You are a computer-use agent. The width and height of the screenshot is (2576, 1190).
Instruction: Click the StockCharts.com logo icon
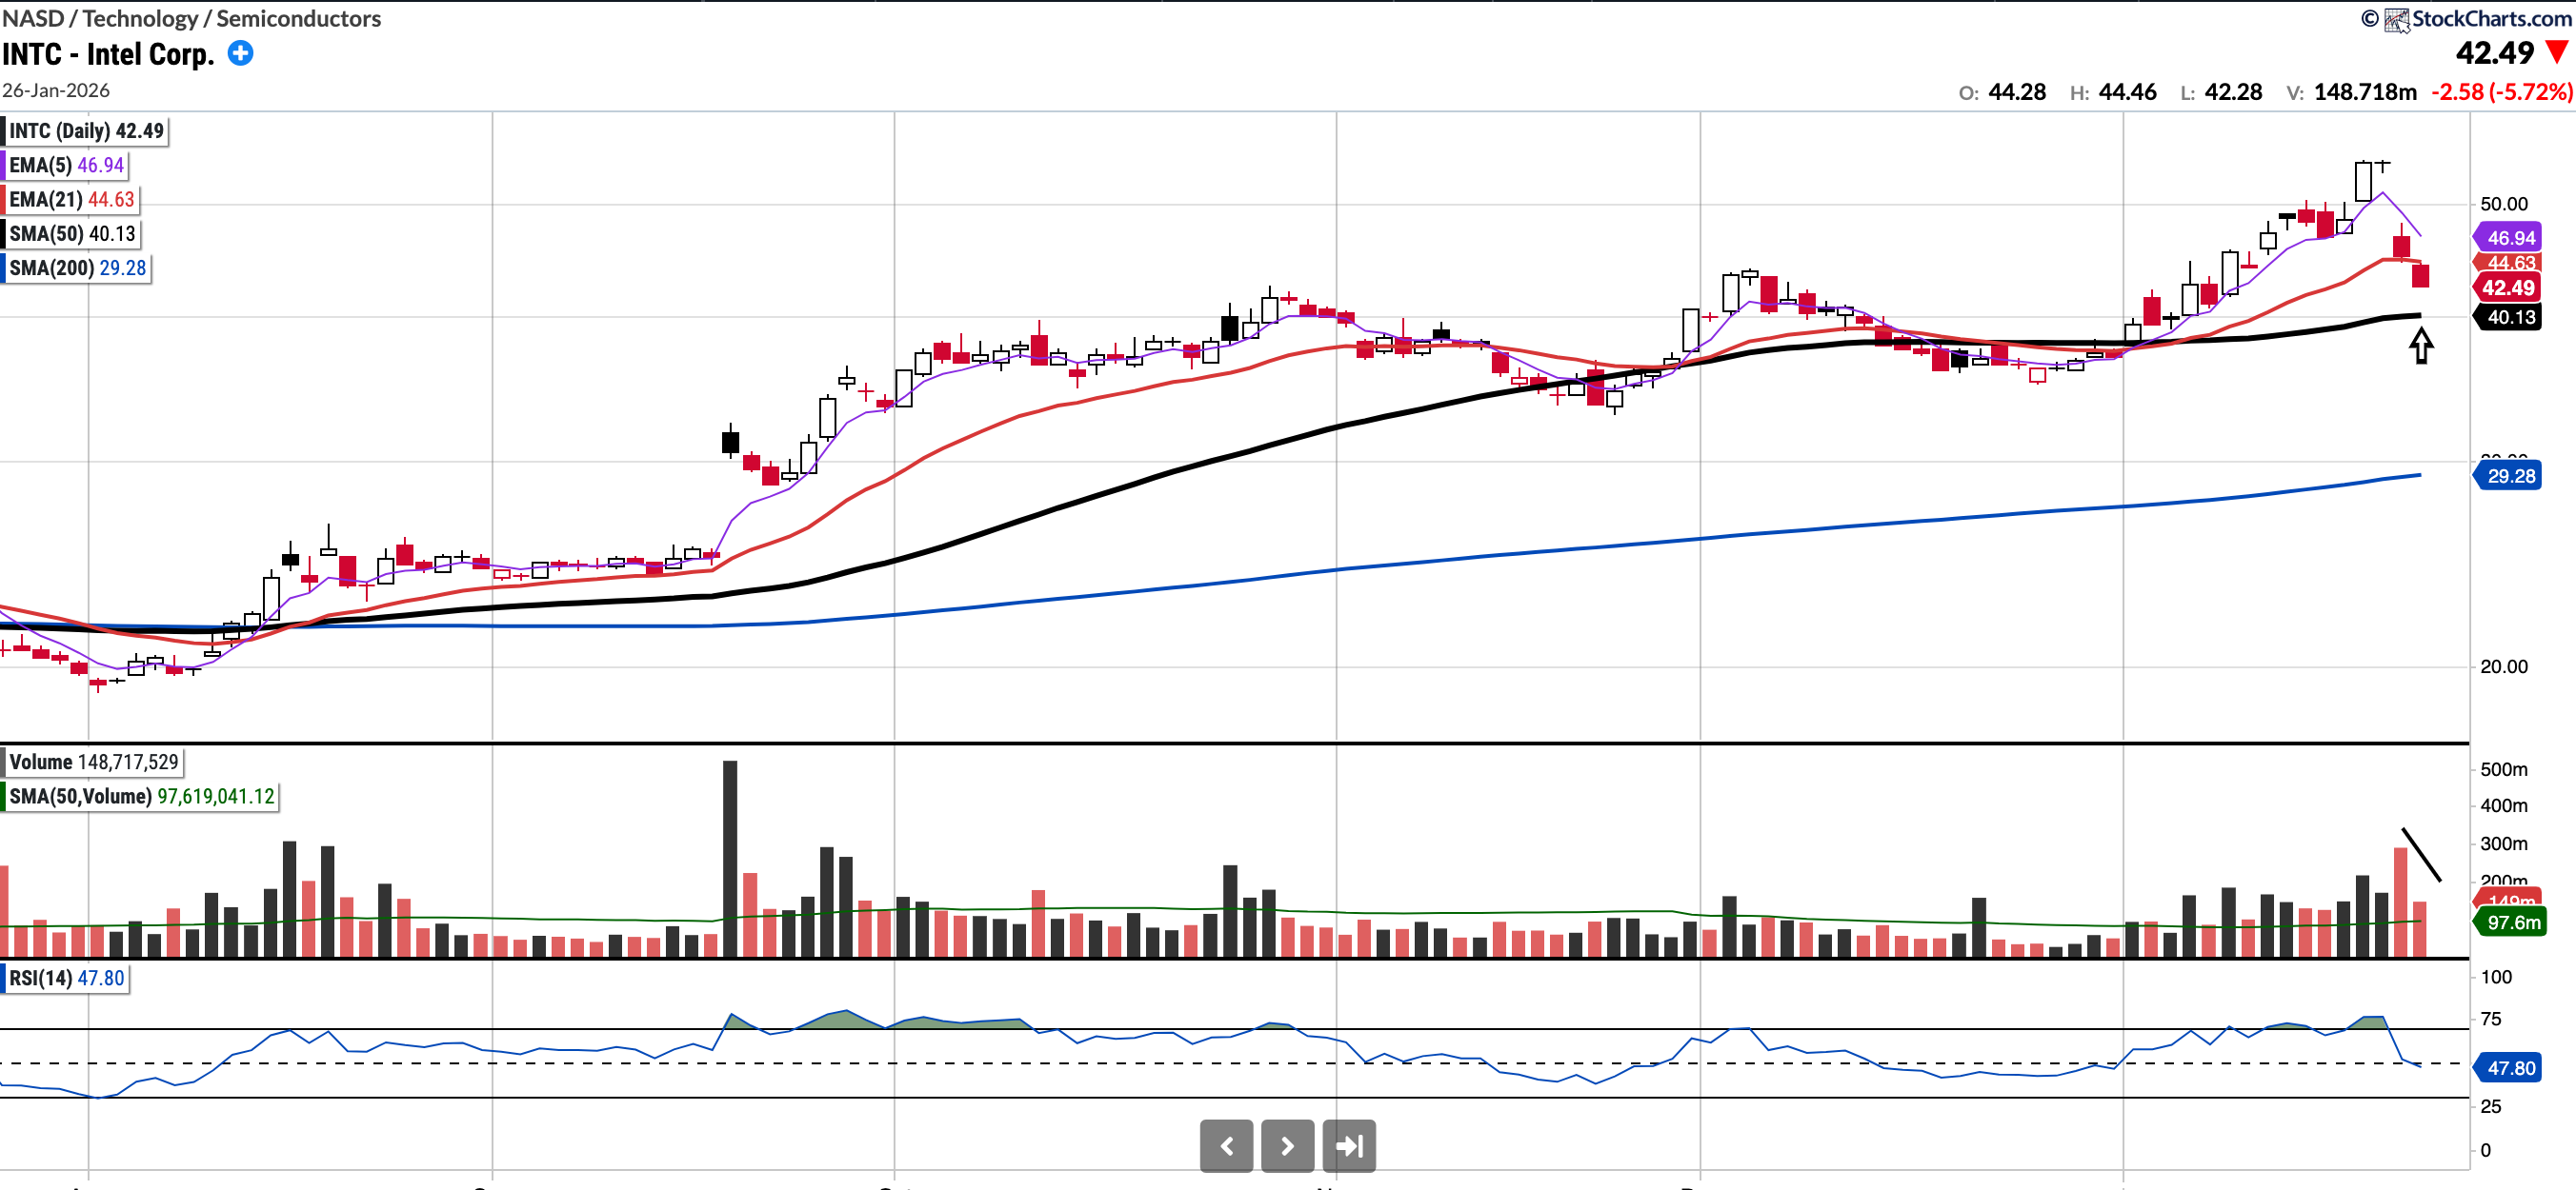click(2397, 19)
